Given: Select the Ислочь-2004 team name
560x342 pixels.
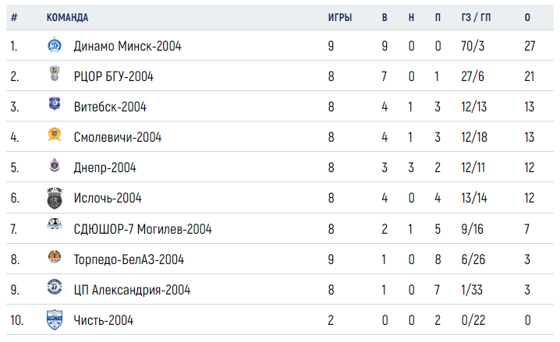Looking at the screenshot, I should (108, 198).
